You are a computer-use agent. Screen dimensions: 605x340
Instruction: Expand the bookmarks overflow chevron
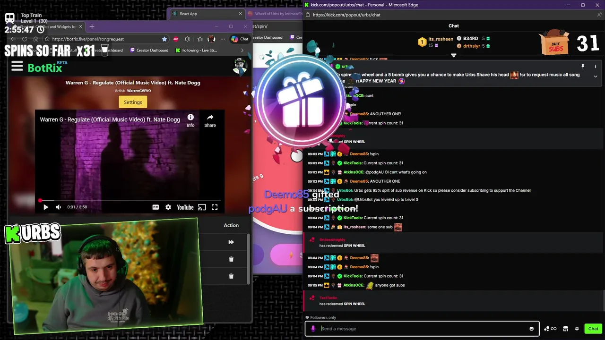(242, 50)
